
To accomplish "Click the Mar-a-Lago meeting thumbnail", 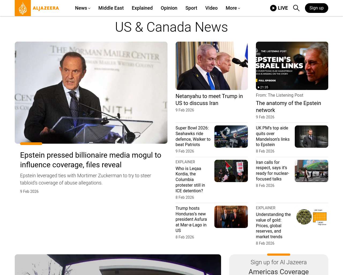I will [231, 217].
